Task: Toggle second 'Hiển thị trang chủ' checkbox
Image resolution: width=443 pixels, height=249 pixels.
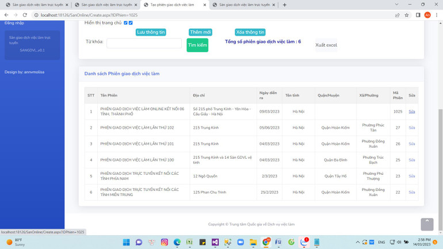Action: point(131,23)
